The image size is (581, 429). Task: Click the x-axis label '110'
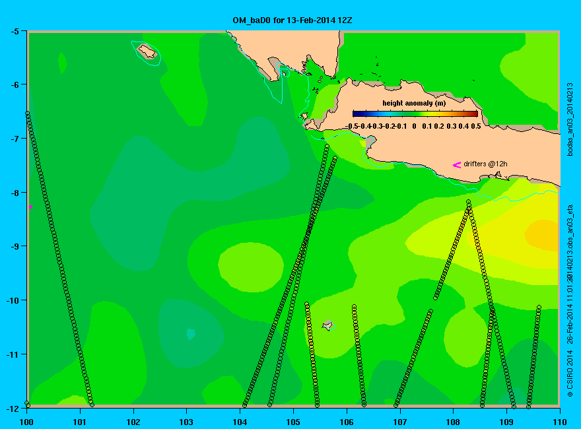[x=560, y=422]
